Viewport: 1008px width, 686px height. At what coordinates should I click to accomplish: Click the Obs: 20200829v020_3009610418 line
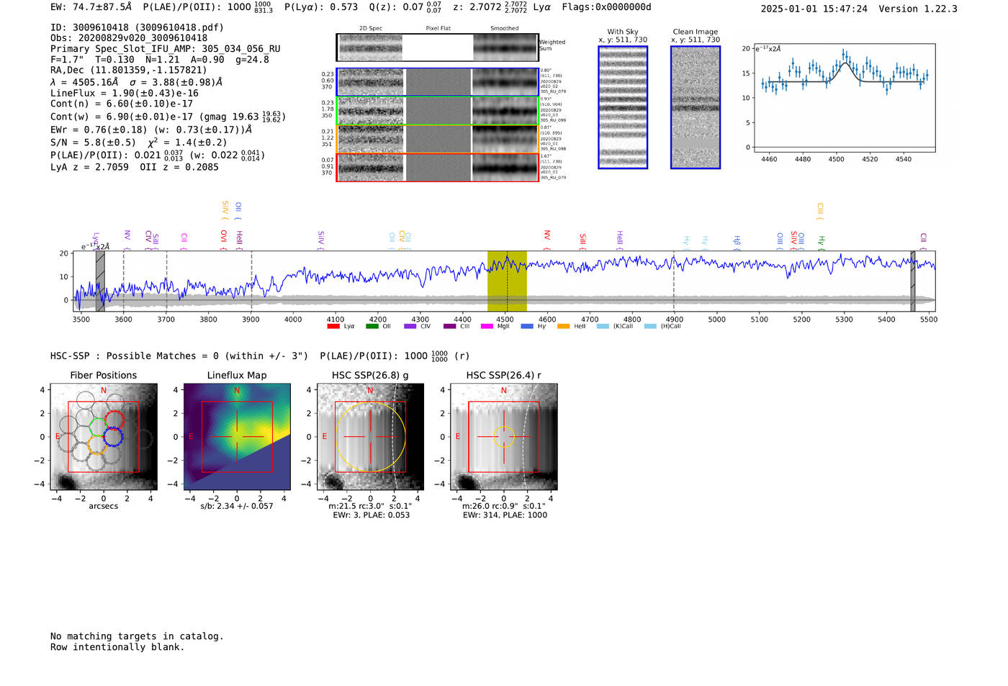click(x=129, y=38)
